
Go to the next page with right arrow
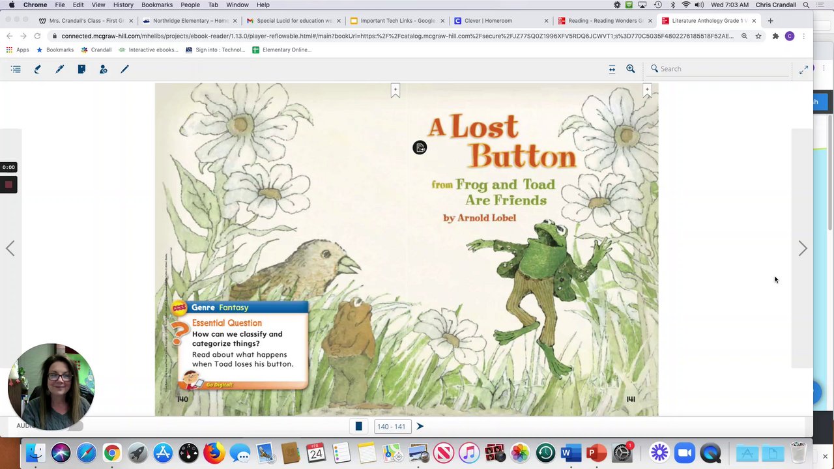point(803,248)
